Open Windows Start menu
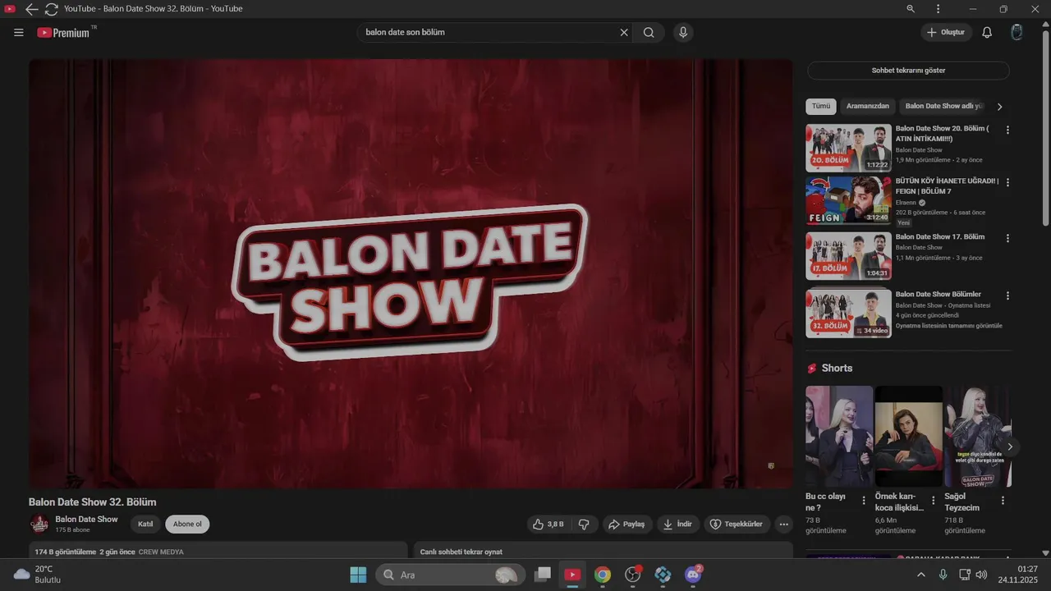Image resolution: width=1051 pixels, height=591 pixels. pyautogui.click(x=358, y=575)
